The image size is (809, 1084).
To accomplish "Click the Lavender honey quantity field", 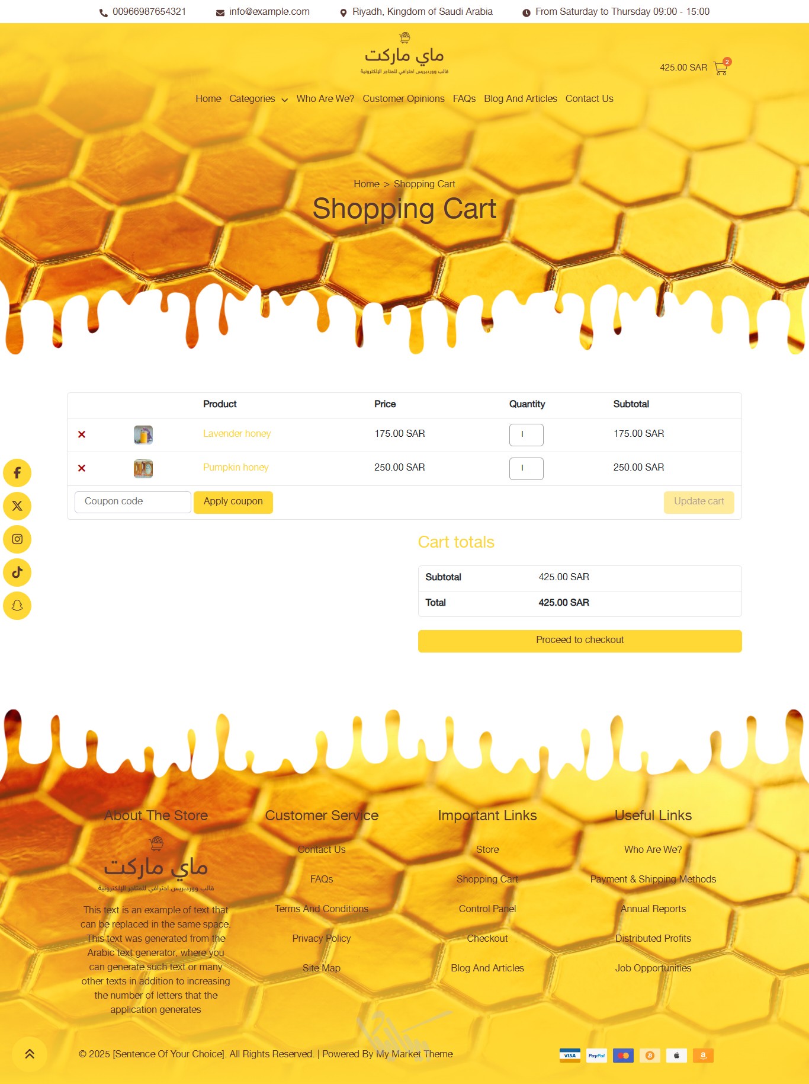I will (x=526, y=435).
